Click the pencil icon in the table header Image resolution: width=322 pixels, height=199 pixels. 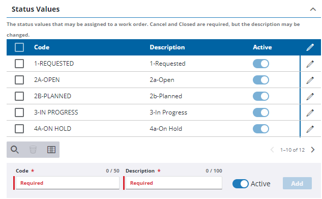310,47
